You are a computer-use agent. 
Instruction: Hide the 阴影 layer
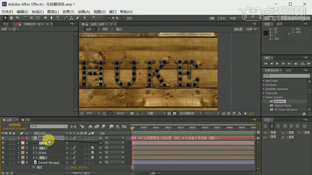click(x=3, y=157)
